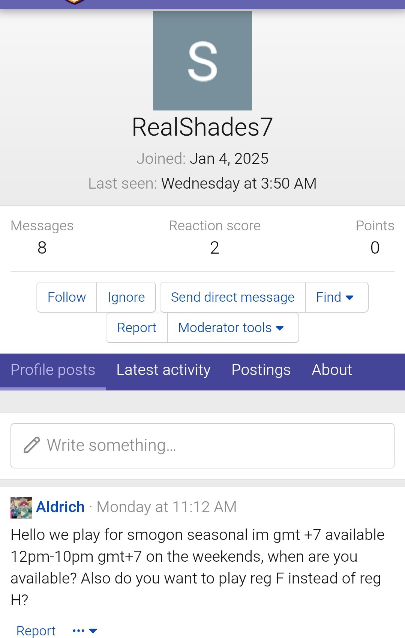Click the site logo badge at top
Viewport: 405px width, 638px height.
pos(75,2)
